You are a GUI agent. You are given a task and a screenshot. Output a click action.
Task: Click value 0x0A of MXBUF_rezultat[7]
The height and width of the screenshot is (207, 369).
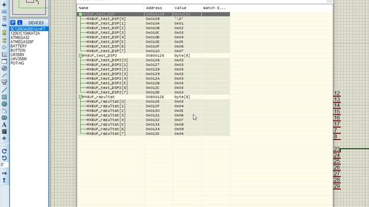tap(179, 134)
